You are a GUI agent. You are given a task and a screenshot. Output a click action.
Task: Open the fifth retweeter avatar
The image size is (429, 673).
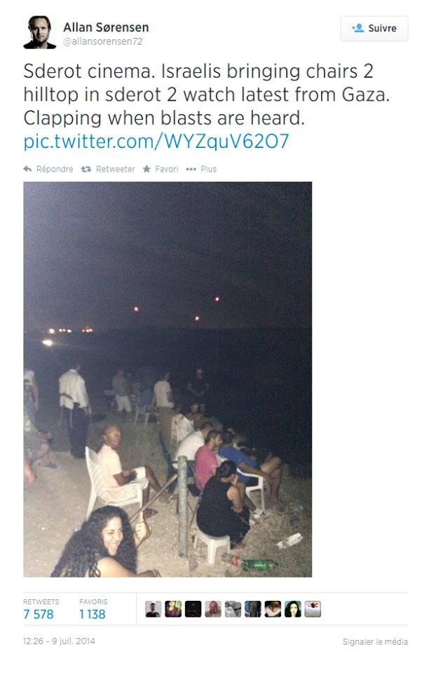point(233,609)
